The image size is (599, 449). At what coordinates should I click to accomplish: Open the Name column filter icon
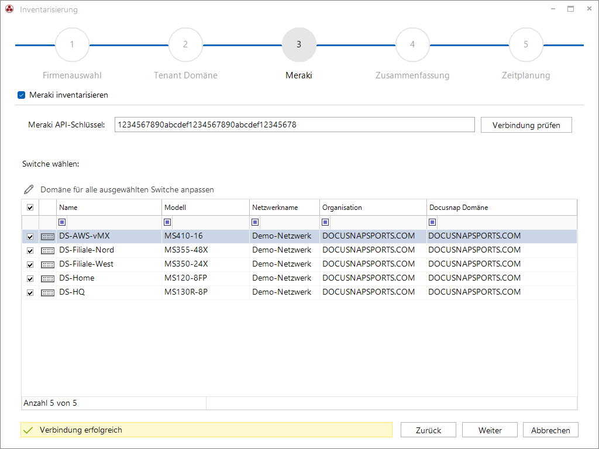[62, 222]
